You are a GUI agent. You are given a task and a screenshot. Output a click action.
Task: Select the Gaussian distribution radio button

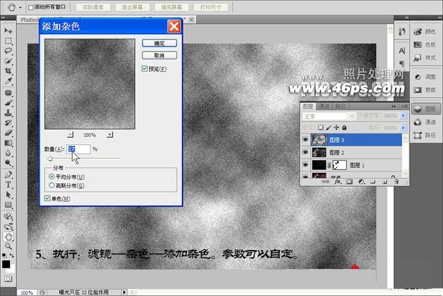[x=51, y=185]
